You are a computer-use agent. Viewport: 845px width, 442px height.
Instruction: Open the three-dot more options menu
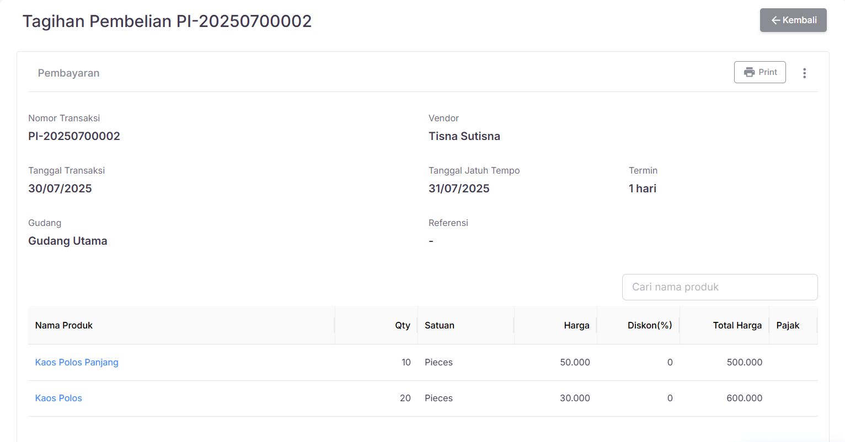[x=804, y=73]
